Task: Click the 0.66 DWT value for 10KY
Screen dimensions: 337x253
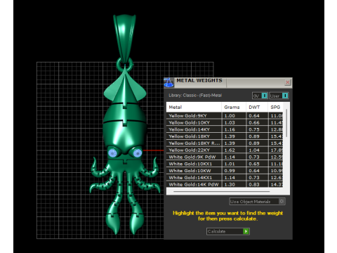Action: pos(254,122)
